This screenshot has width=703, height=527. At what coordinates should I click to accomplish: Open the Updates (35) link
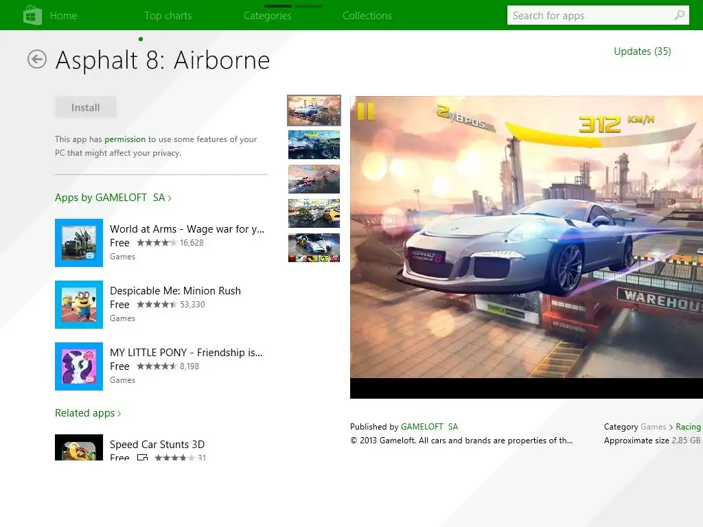(x=642, y=51)
